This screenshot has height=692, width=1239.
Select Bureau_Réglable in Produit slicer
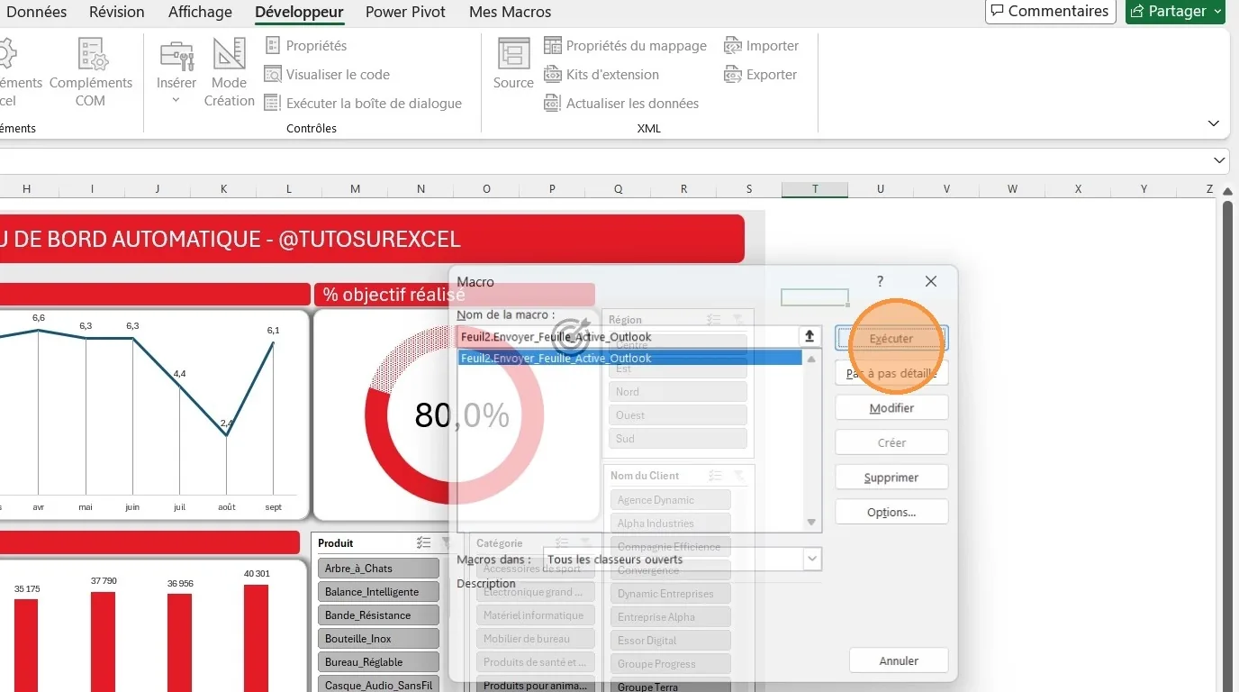point(378,662)
